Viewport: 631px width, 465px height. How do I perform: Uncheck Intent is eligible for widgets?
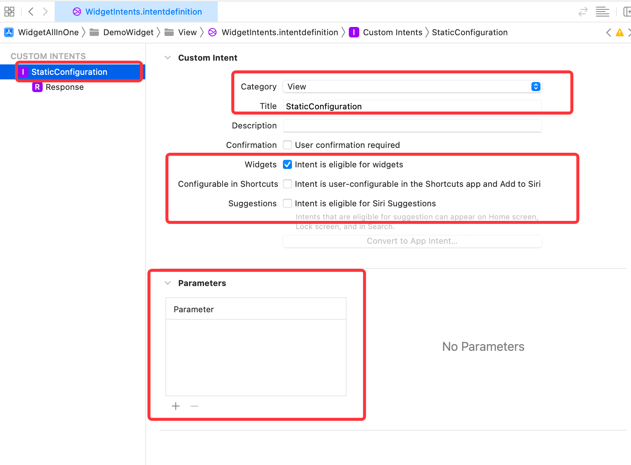[287, 164]
